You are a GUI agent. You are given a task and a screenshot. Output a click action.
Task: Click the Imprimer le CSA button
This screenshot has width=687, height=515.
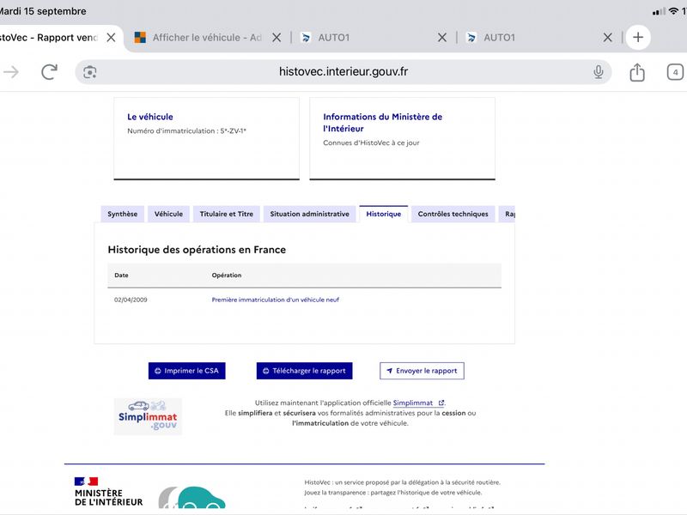pos(186,371)
